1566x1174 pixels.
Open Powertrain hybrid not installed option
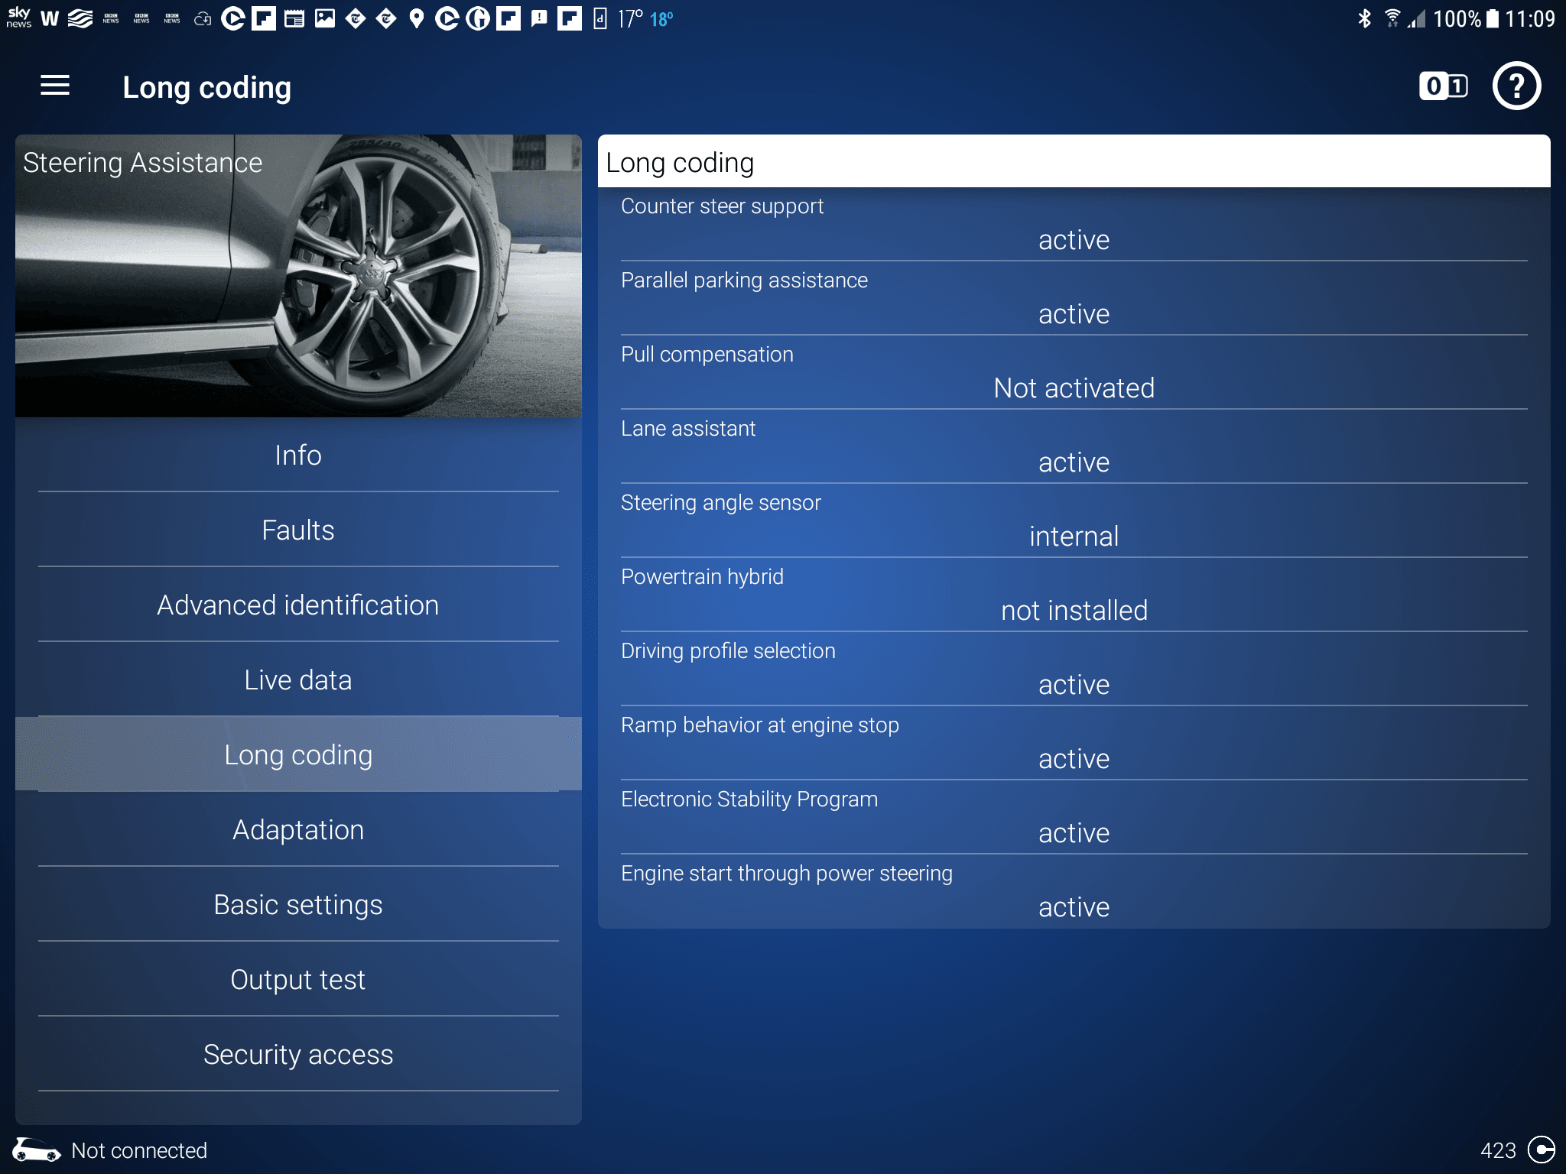pos(1073,611)
